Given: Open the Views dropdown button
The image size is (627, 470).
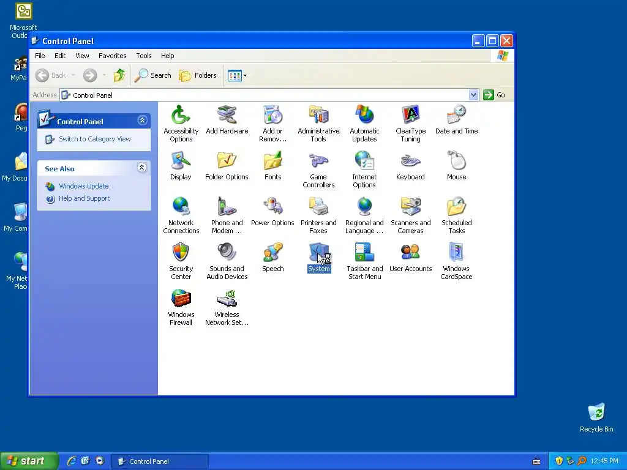Looking at the screenshot, I should click(237, 75).
